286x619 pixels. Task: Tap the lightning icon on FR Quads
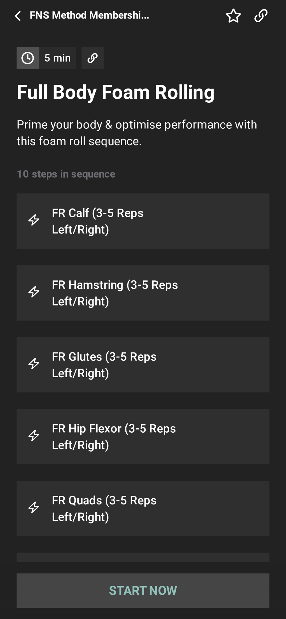(x=34, y=507)
